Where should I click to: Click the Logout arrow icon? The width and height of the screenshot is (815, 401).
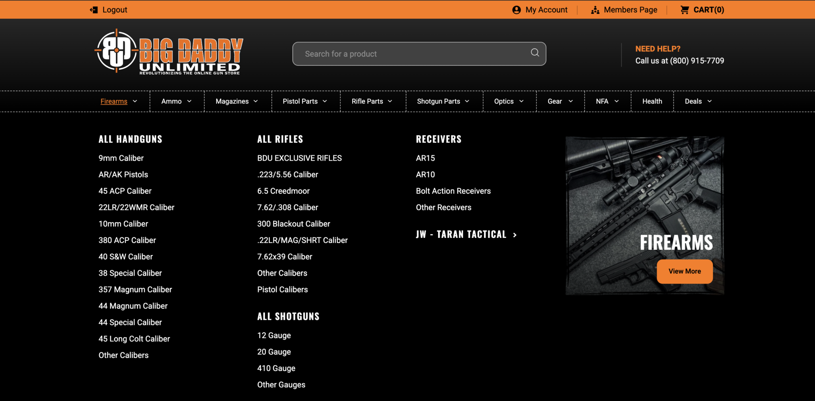coord(94,10)
